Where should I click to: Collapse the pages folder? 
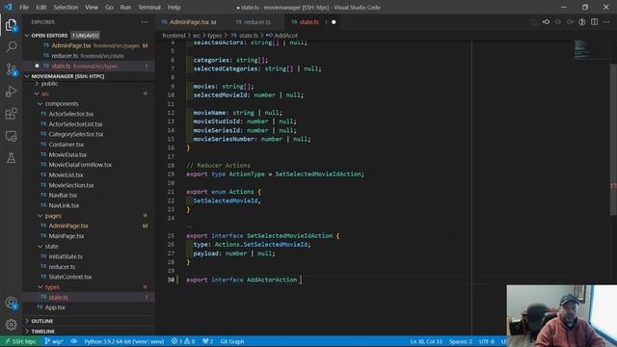53,216
